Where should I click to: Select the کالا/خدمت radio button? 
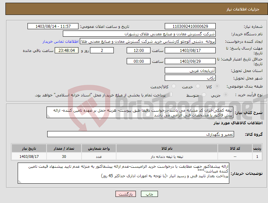(174, 86)
